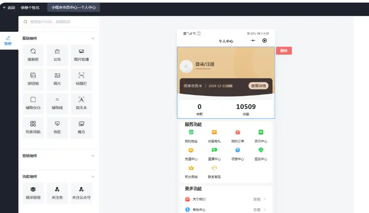Choose the 关注公众号 follow official account component
Viewport: 369px width, 213px height.
(81, 193)
